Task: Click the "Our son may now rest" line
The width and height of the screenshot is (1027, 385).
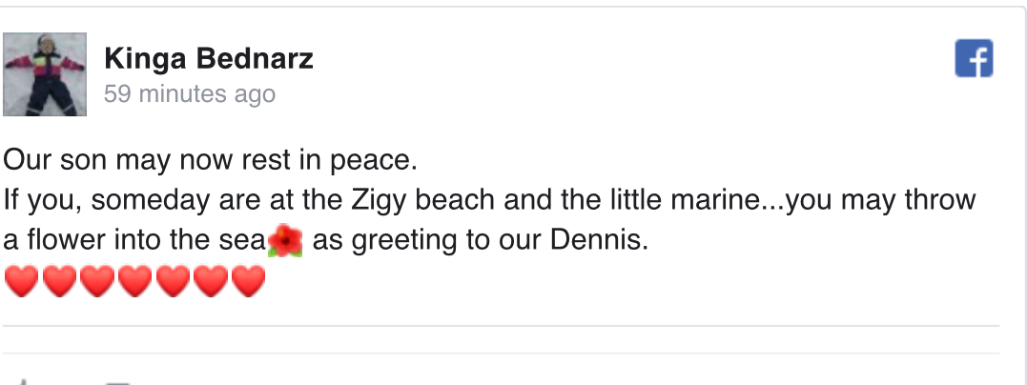Action: (210, 159)
